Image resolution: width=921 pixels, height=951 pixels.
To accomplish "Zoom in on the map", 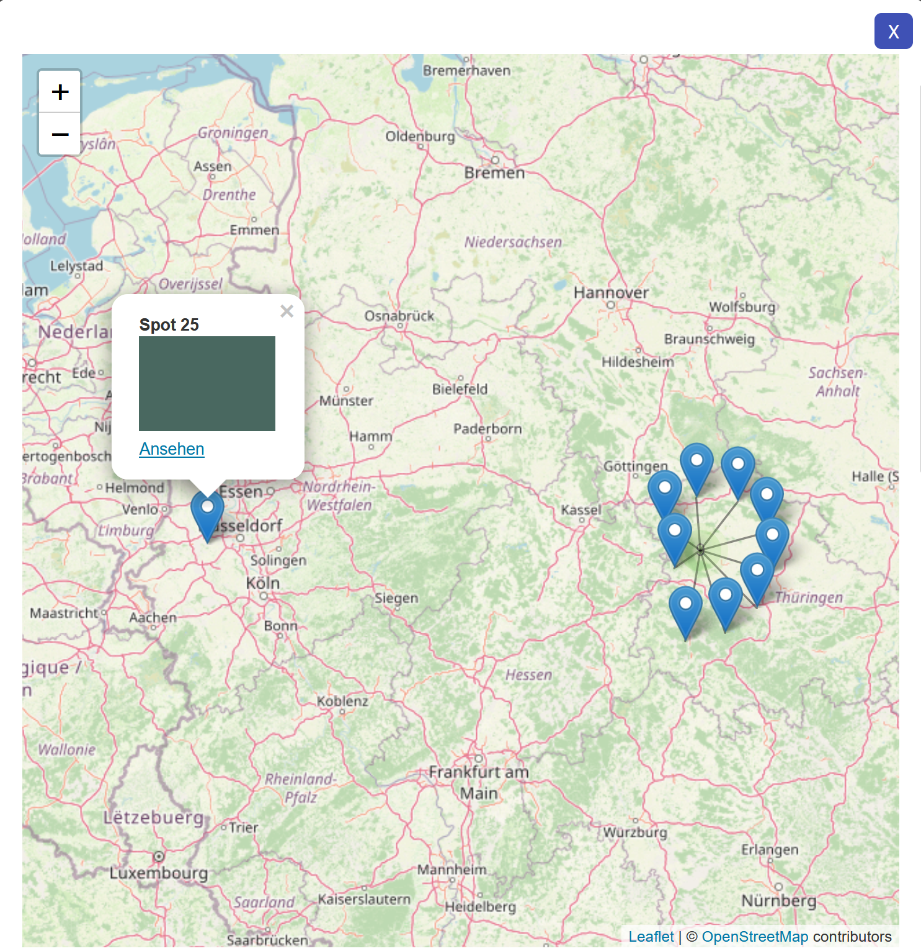I will pos(60,92).
